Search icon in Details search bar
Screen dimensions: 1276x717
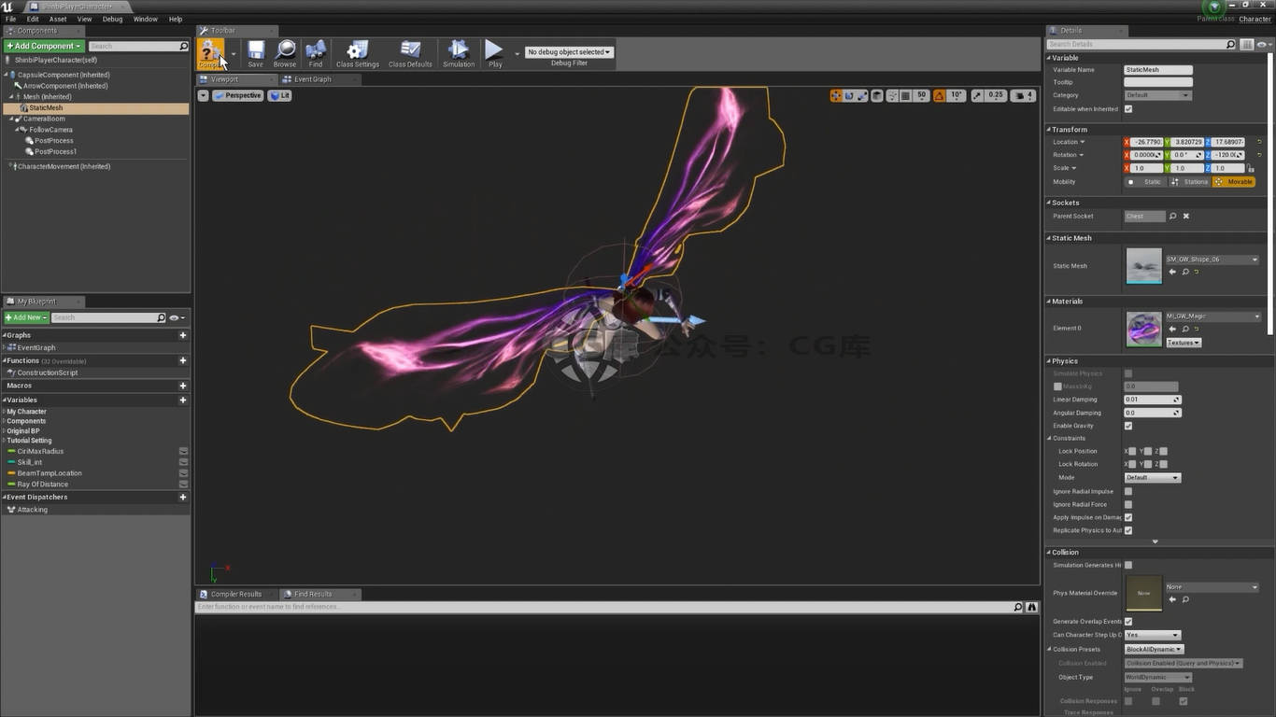(x=1230, y=44)
